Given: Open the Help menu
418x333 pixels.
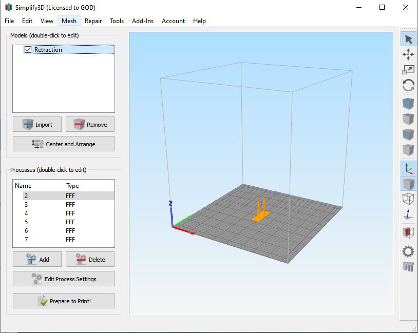Looking at the screenshot, I should coord(199,21).
